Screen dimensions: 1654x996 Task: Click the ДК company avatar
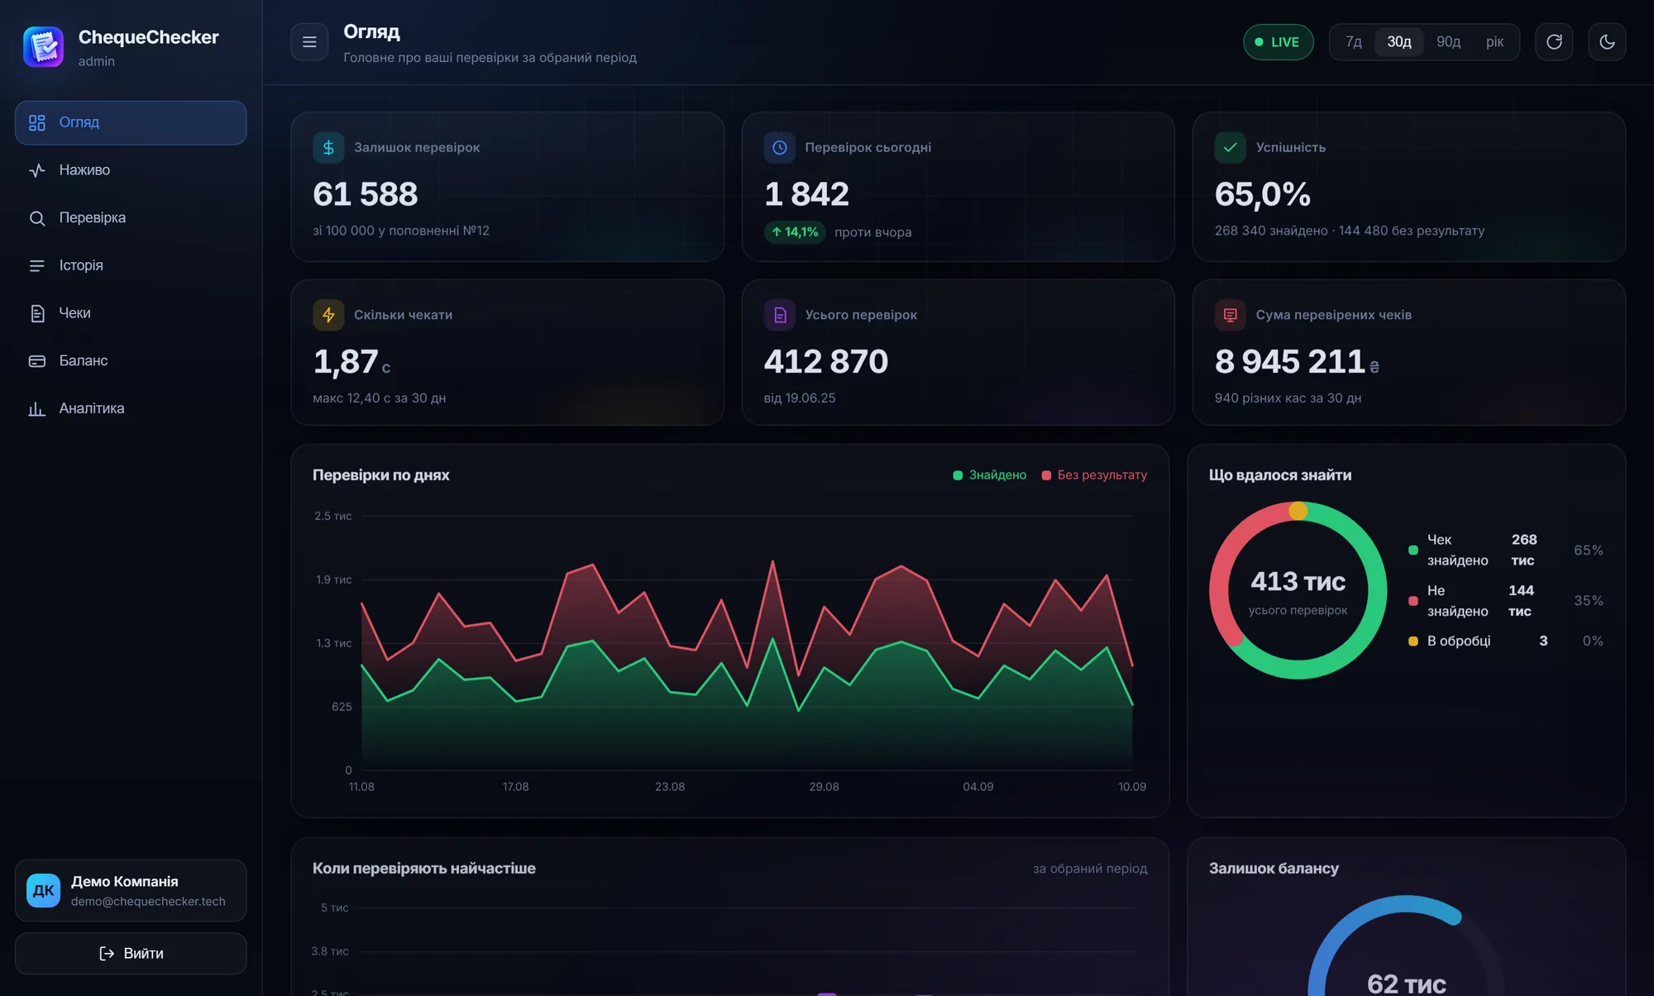[x=43, y=890]
